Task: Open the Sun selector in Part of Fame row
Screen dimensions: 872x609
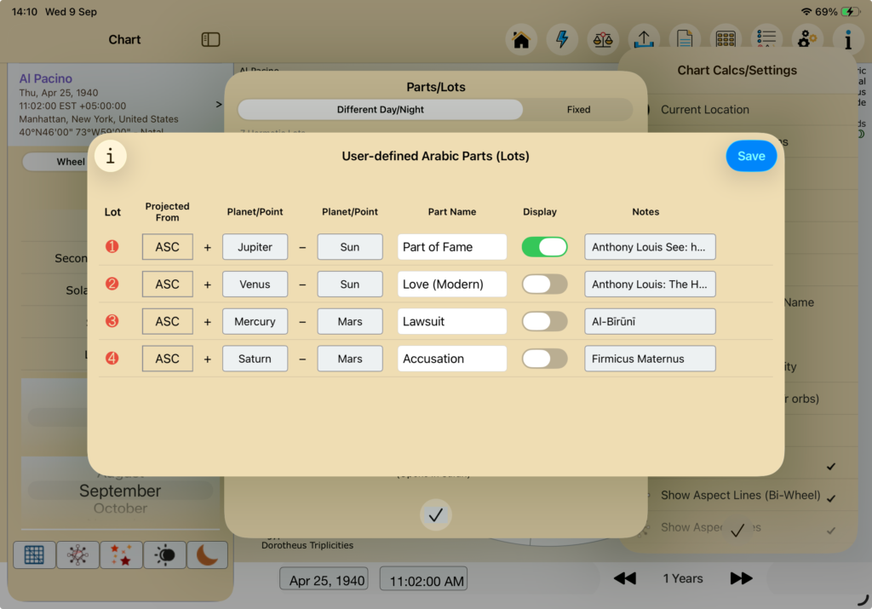Action: (x=350, y=247)
